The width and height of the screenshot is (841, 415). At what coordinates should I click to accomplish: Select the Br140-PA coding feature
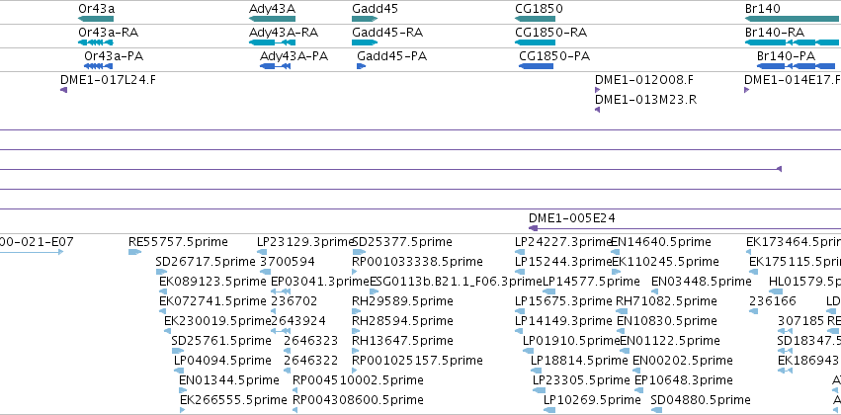pos(796,66)
